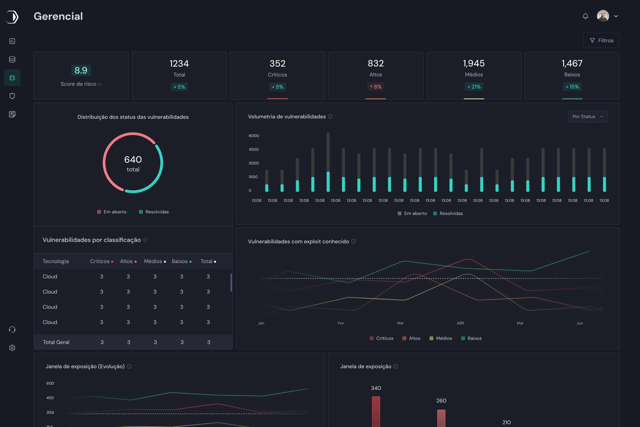Open the Por Status dropdown
This screenshot has width=640, height=427.
587,116
